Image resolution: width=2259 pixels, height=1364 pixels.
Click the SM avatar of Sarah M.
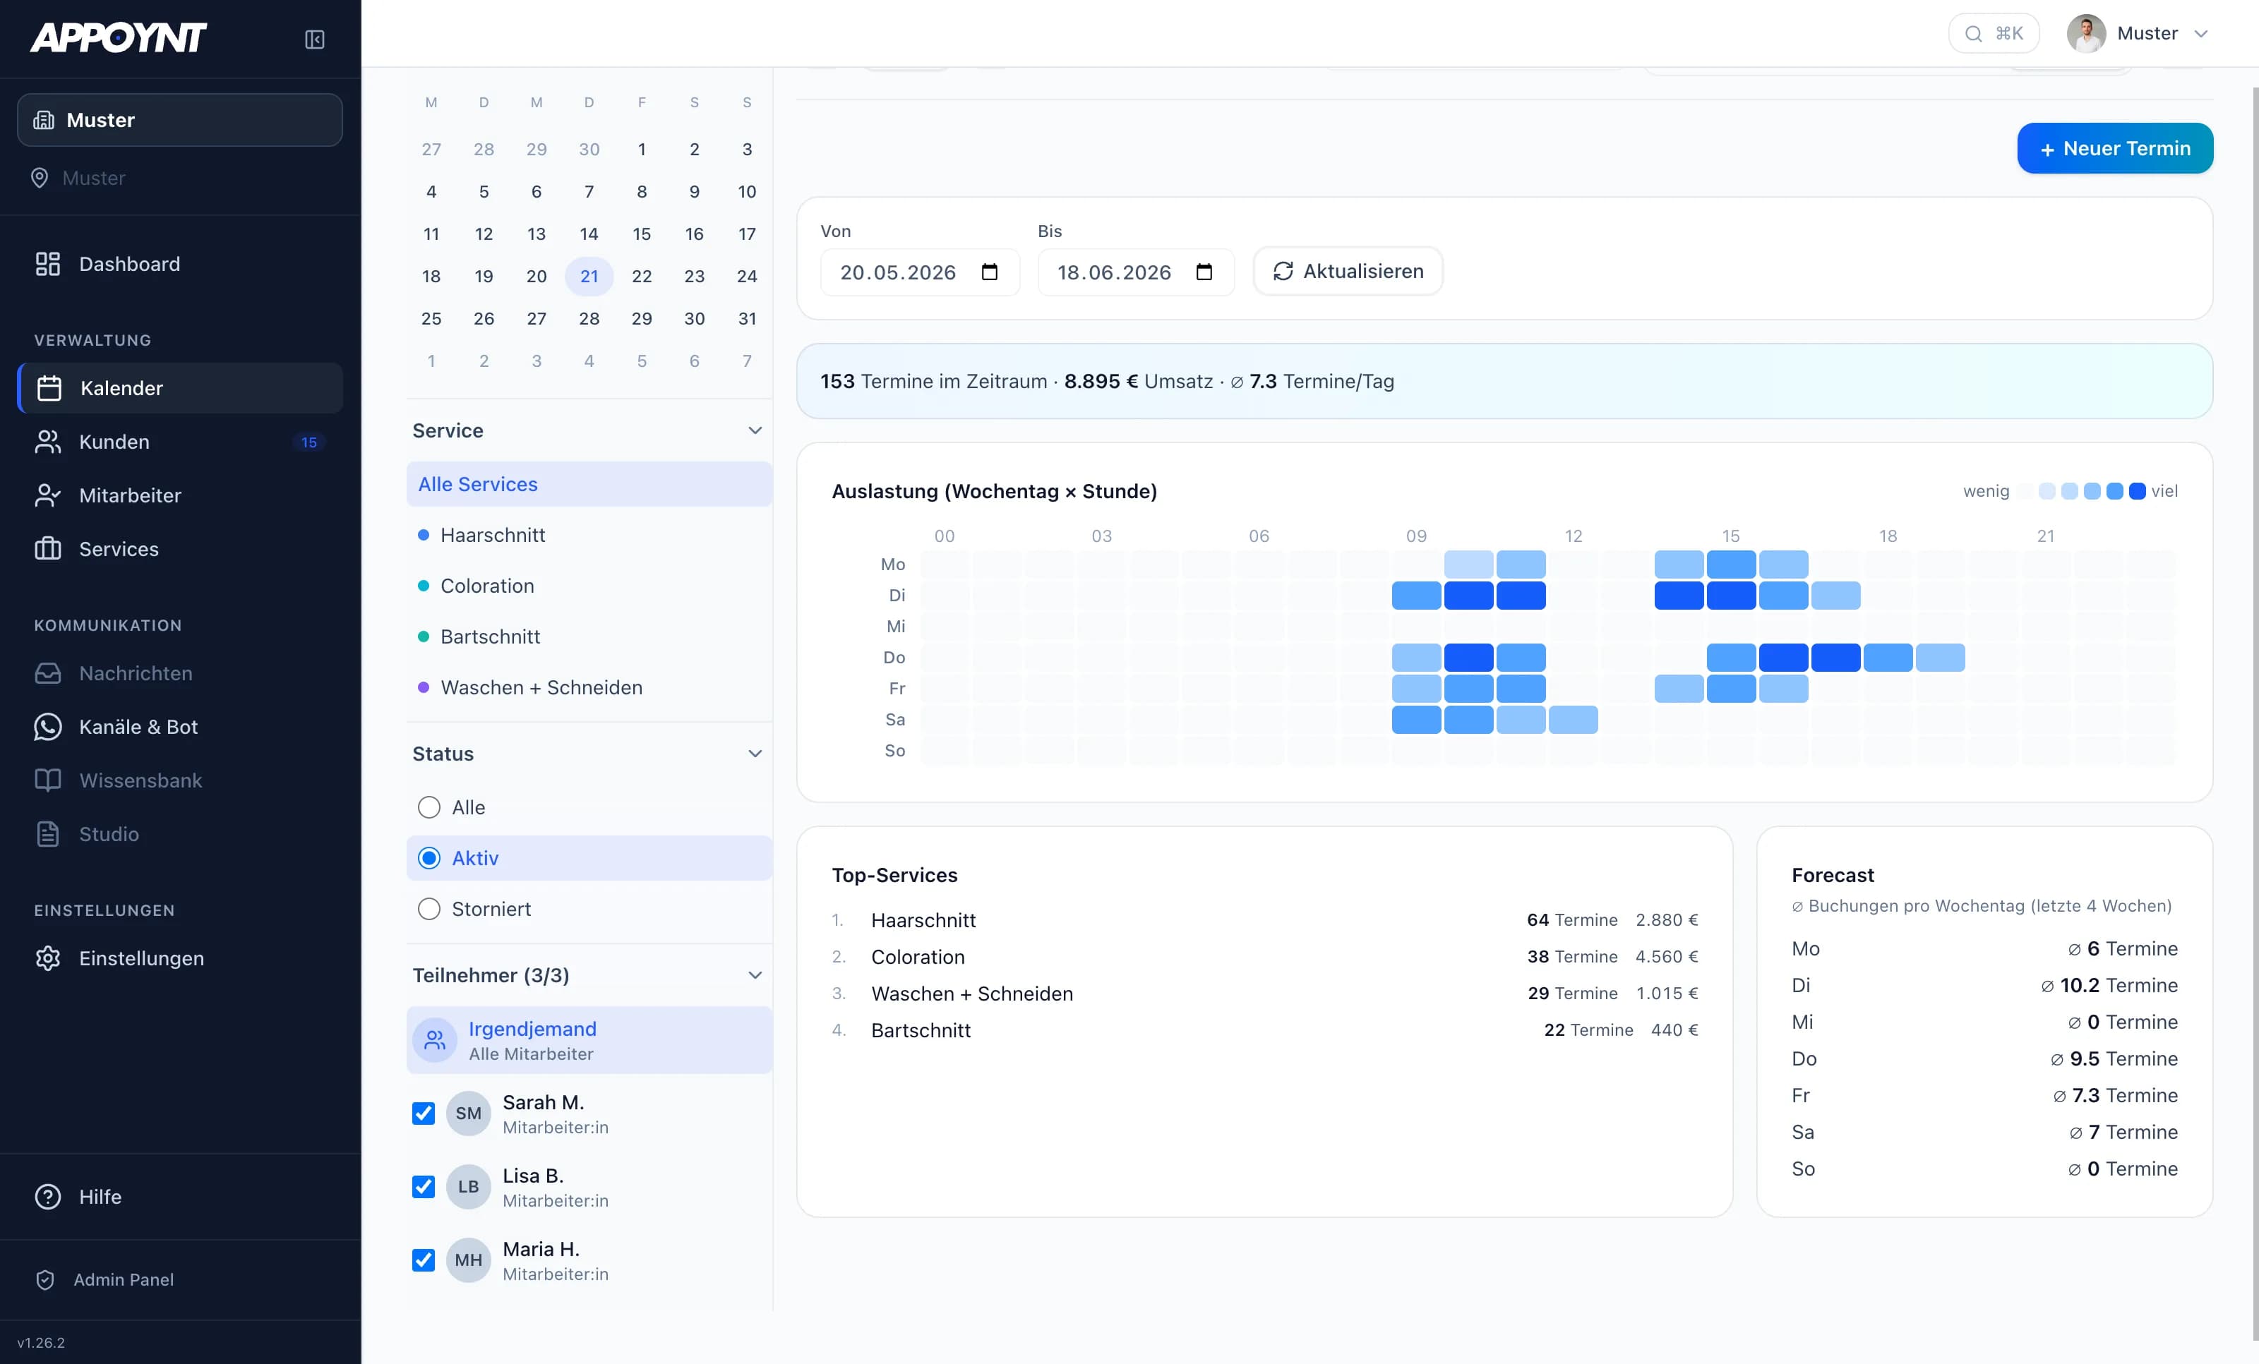(x=469, y=1113)
